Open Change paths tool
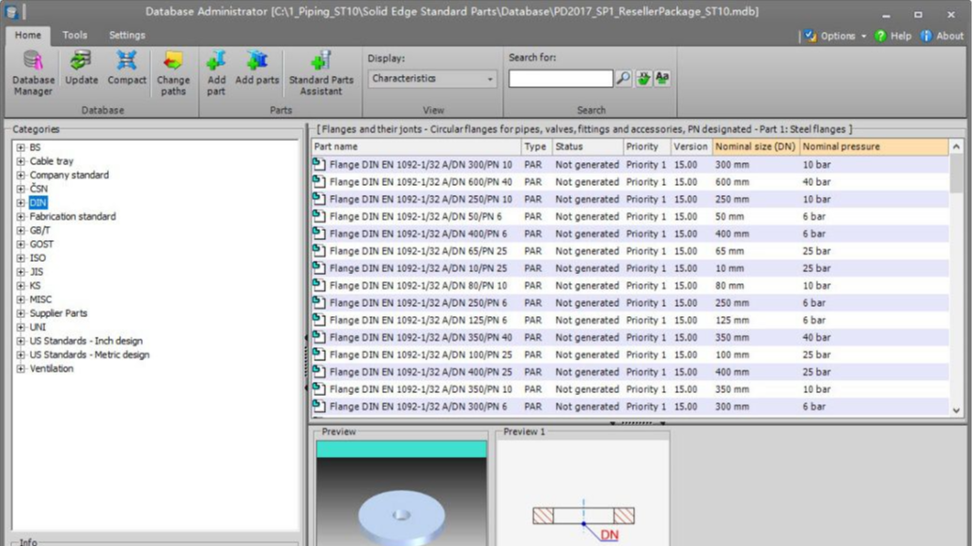Viewport: 972px width, 546px height. (173, 73)
